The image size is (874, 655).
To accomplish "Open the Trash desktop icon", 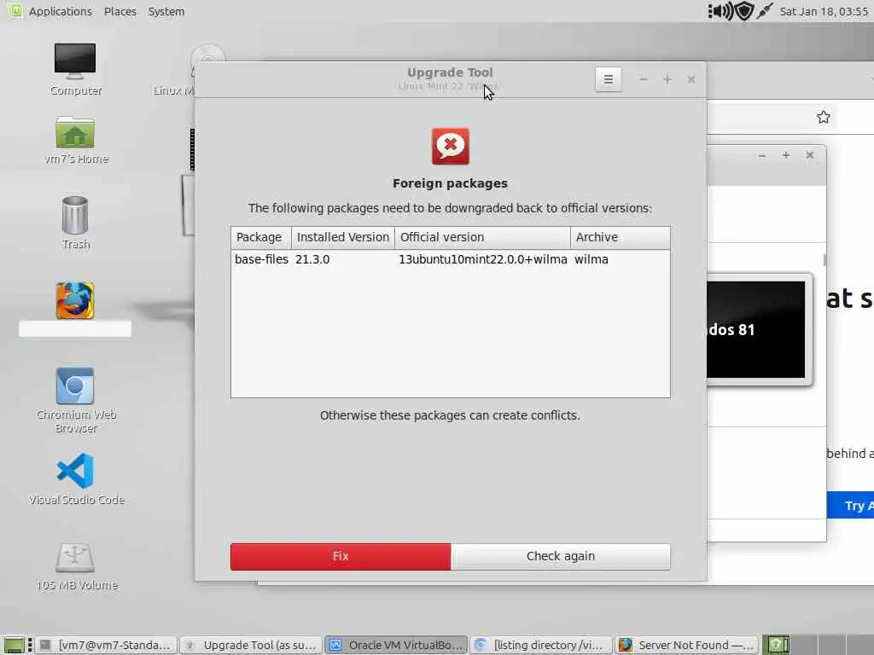I will pos(75,223).
